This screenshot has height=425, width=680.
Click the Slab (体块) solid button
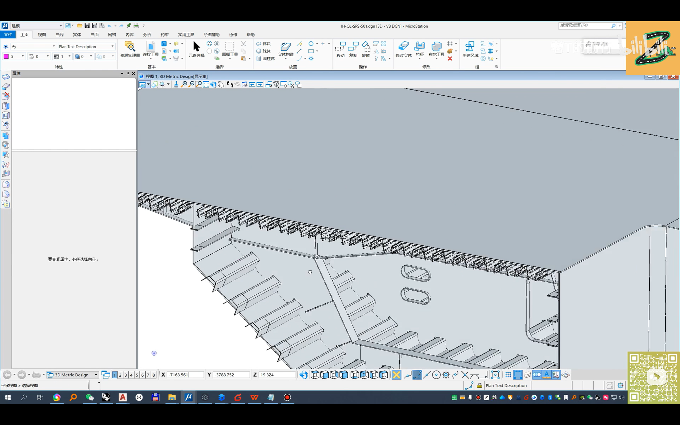click(263, 44)
